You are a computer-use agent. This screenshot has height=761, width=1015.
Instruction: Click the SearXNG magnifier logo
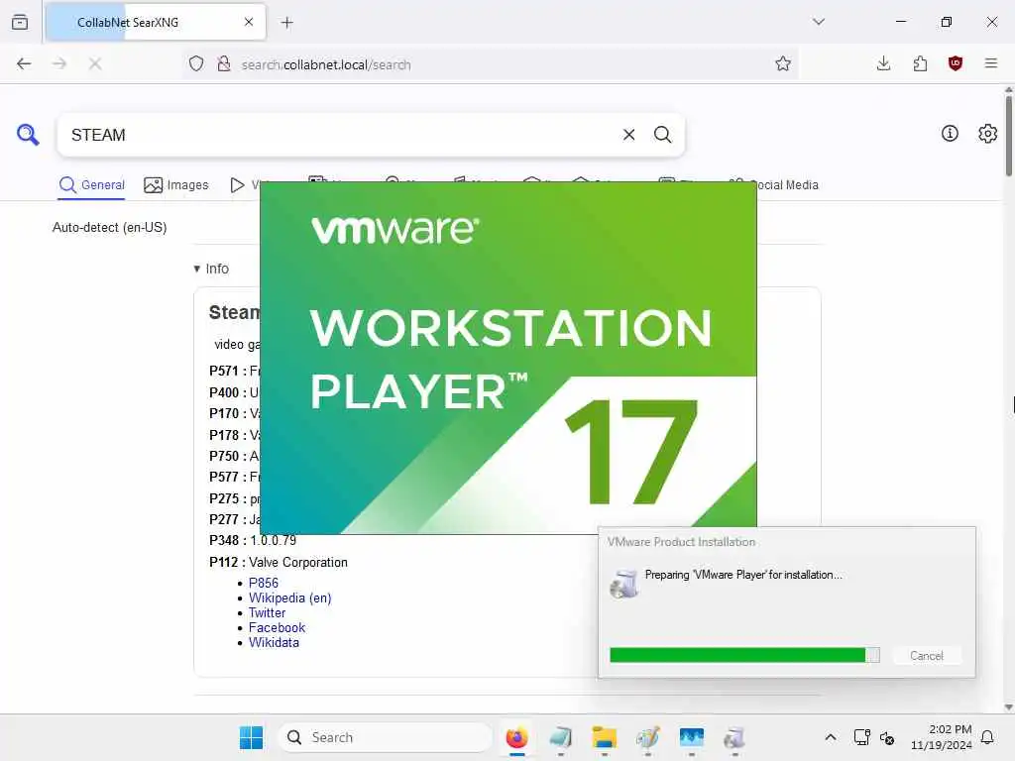point(28,135)
